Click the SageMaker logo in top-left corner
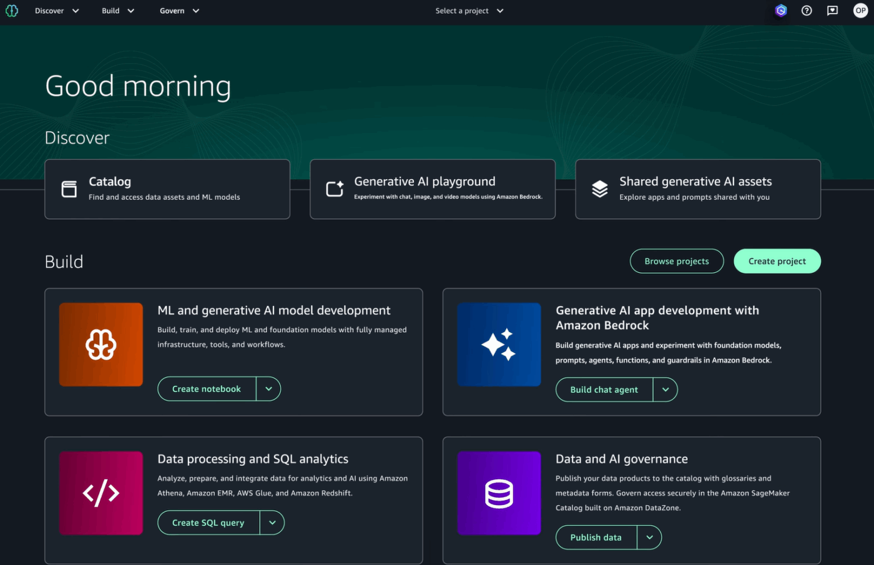The width and height of the screenshot is (874, 565). coord(12,11)
